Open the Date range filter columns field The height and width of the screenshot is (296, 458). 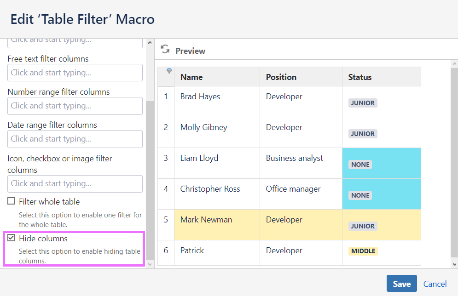(x=75, y=139)
